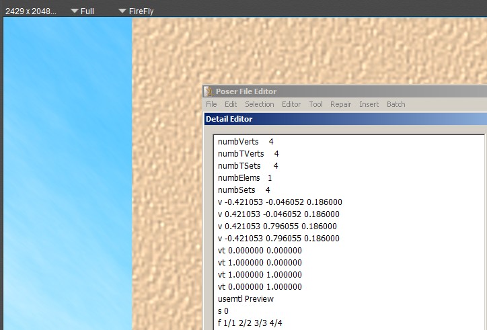This screenshot has width=487, height=330.
Task: Click the Poser File Editor title bar
Action: pyautogui.click(x=345, y=91)
